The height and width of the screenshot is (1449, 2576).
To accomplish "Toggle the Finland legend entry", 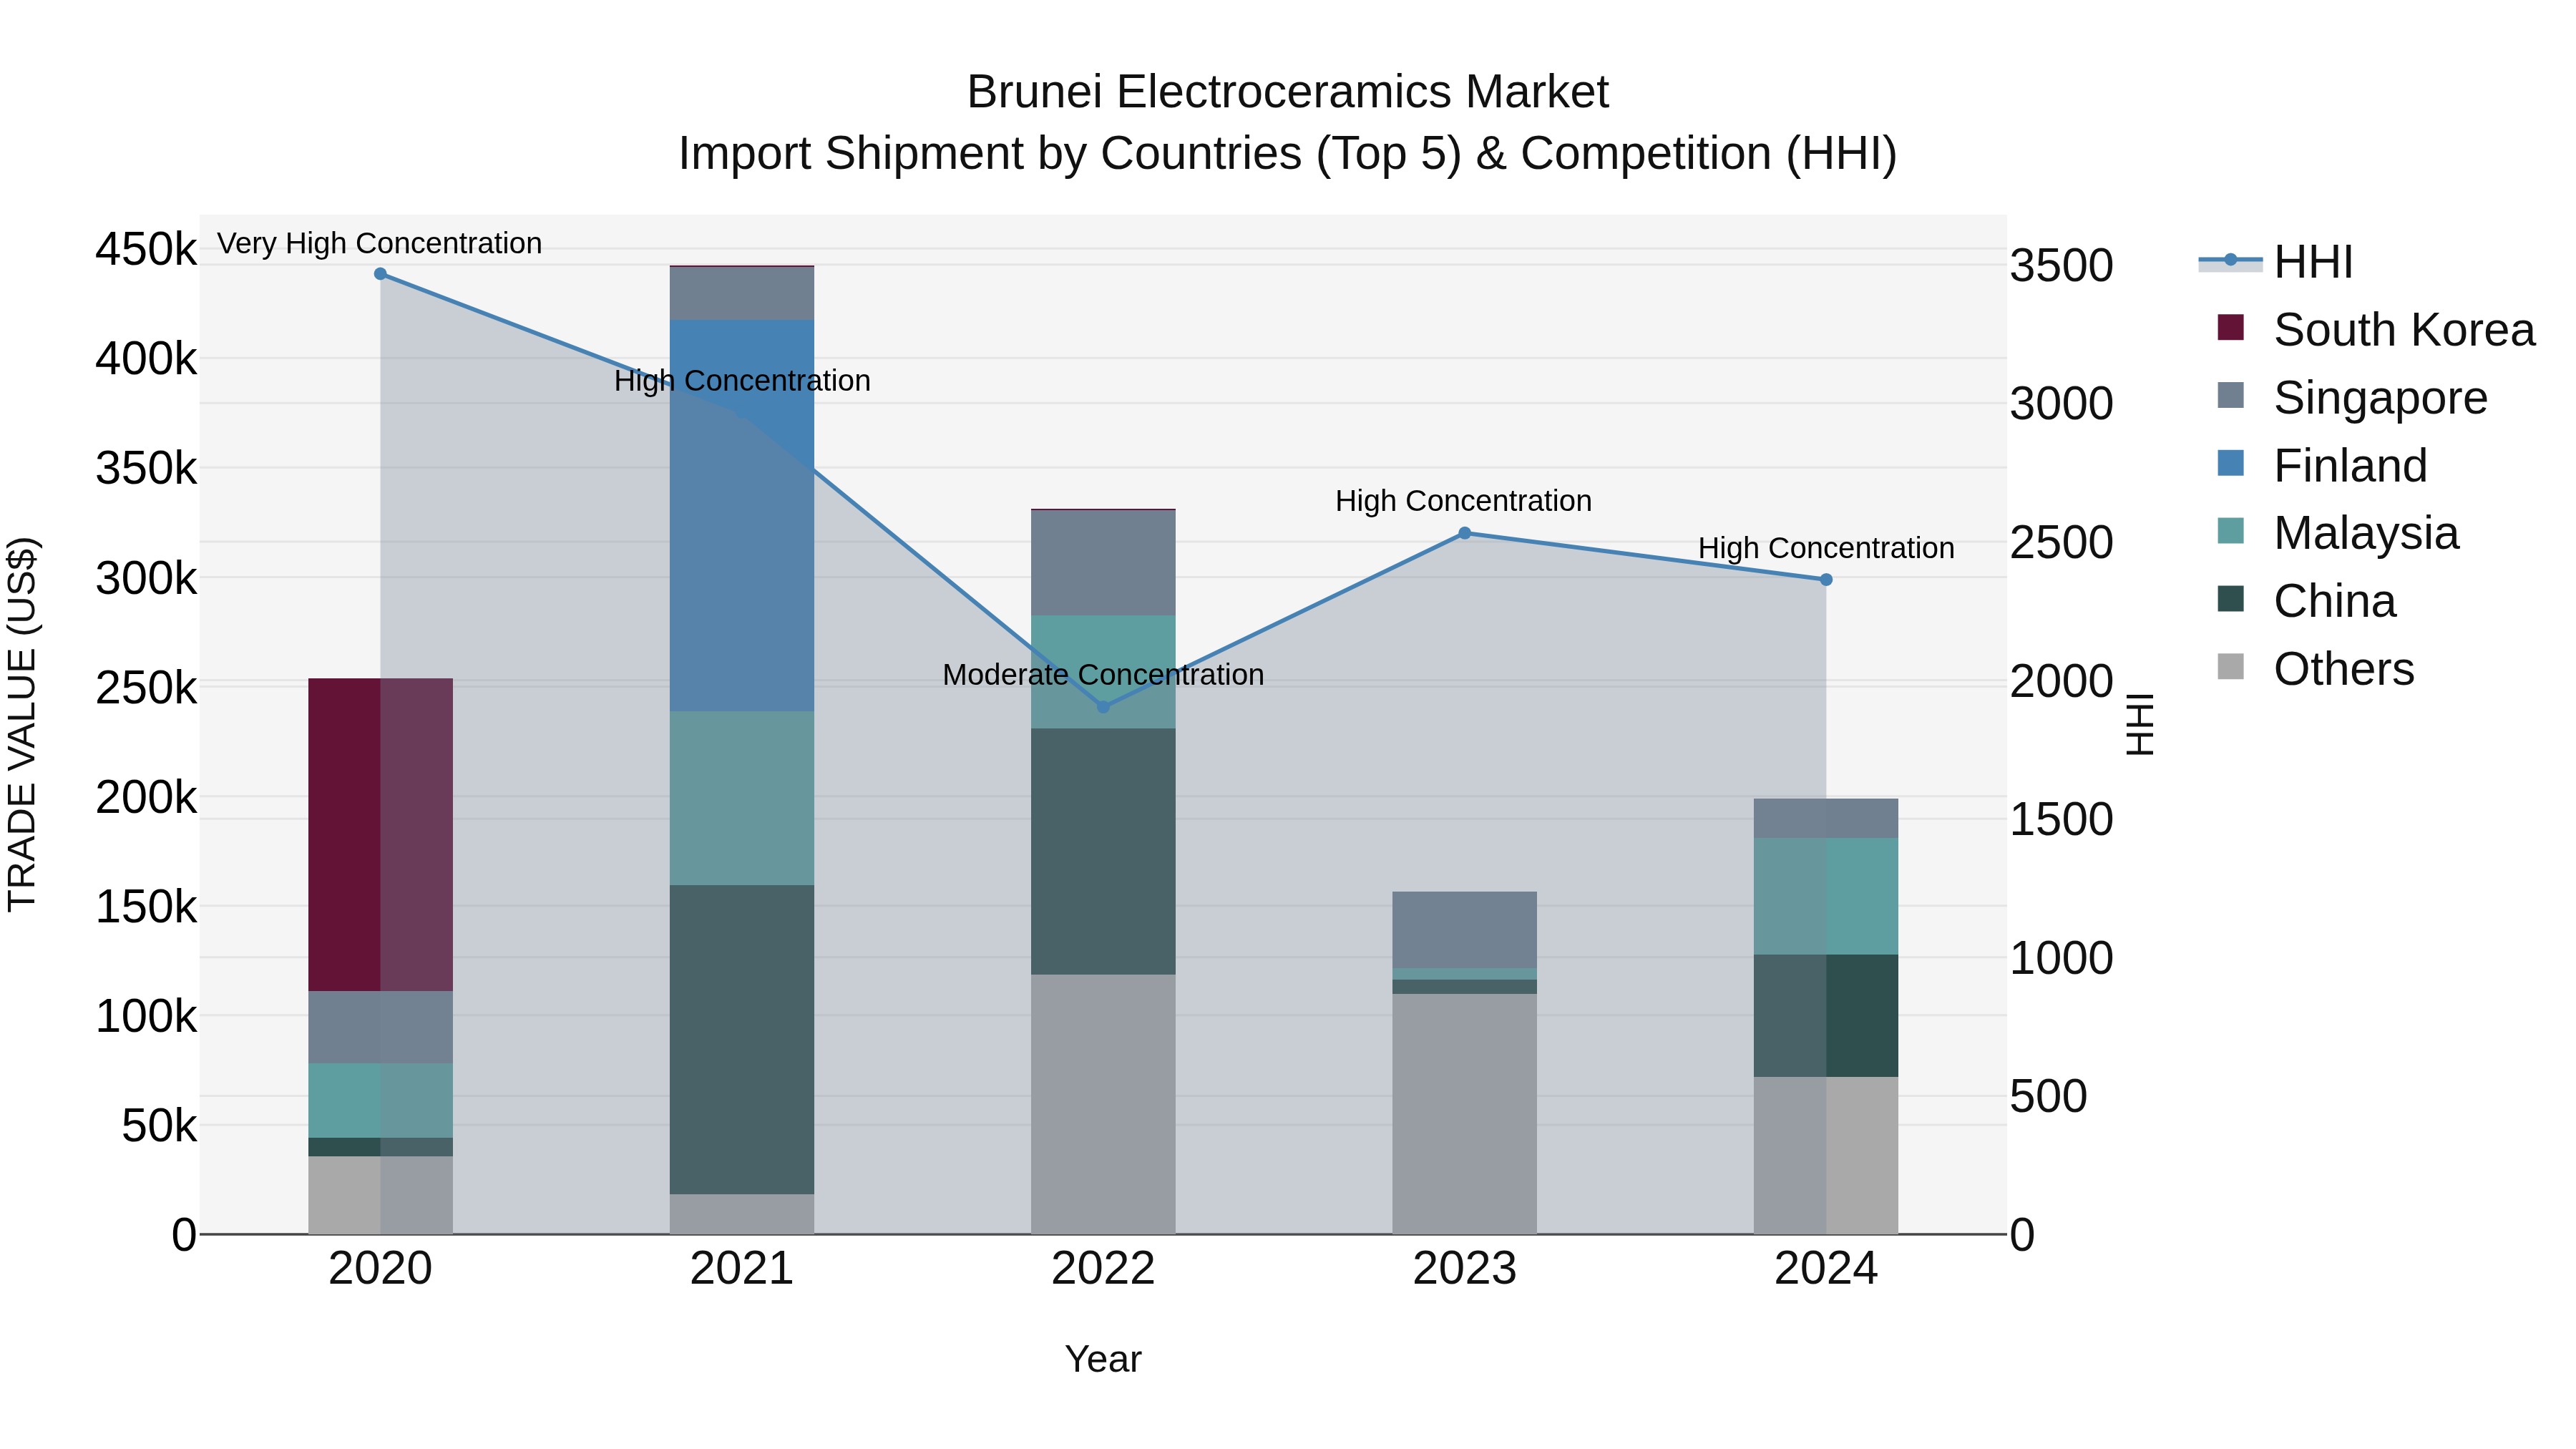I will pyautogui.click(x=2322, y=466).
